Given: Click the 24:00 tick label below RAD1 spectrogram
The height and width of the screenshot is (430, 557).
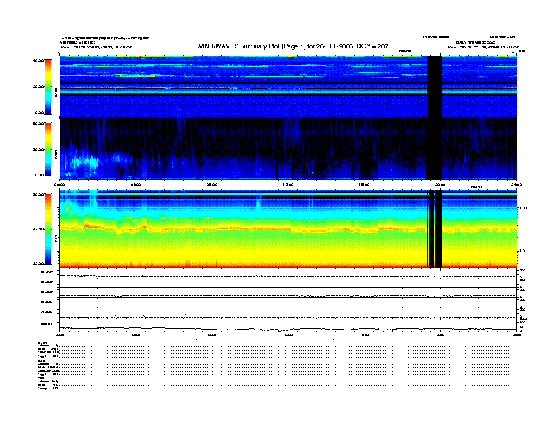Looking at the screenshot, I should click(x=516, y=185).
